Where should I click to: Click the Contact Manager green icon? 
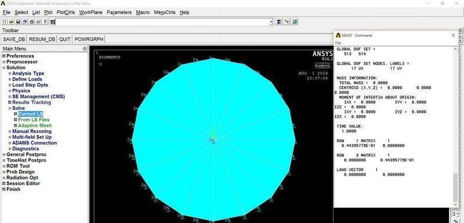(295, 22)
